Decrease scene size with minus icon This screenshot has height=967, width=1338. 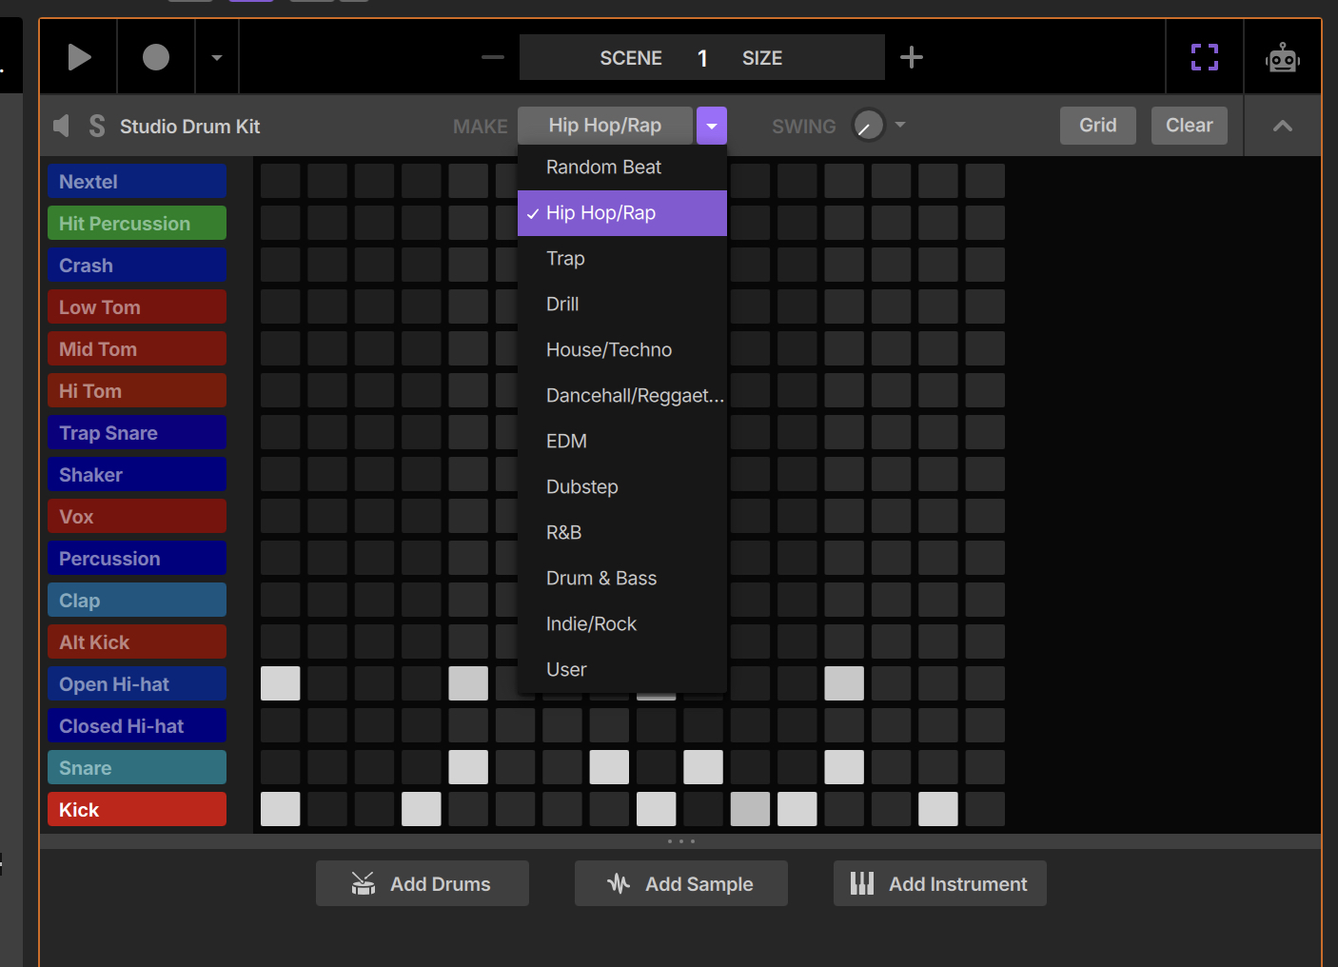point(493,58)
